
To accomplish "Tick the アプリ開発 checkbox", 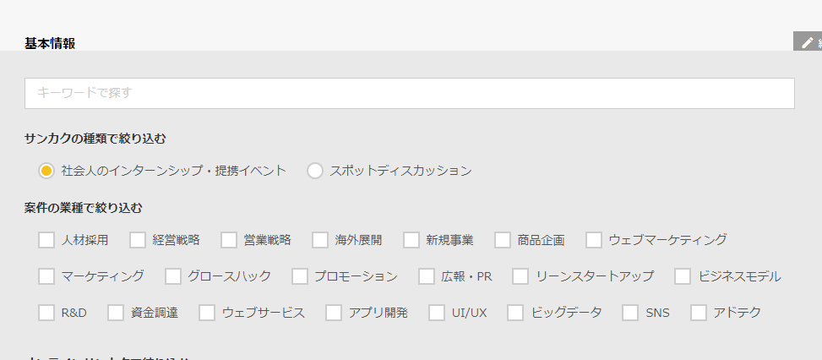I will (334, 313).
